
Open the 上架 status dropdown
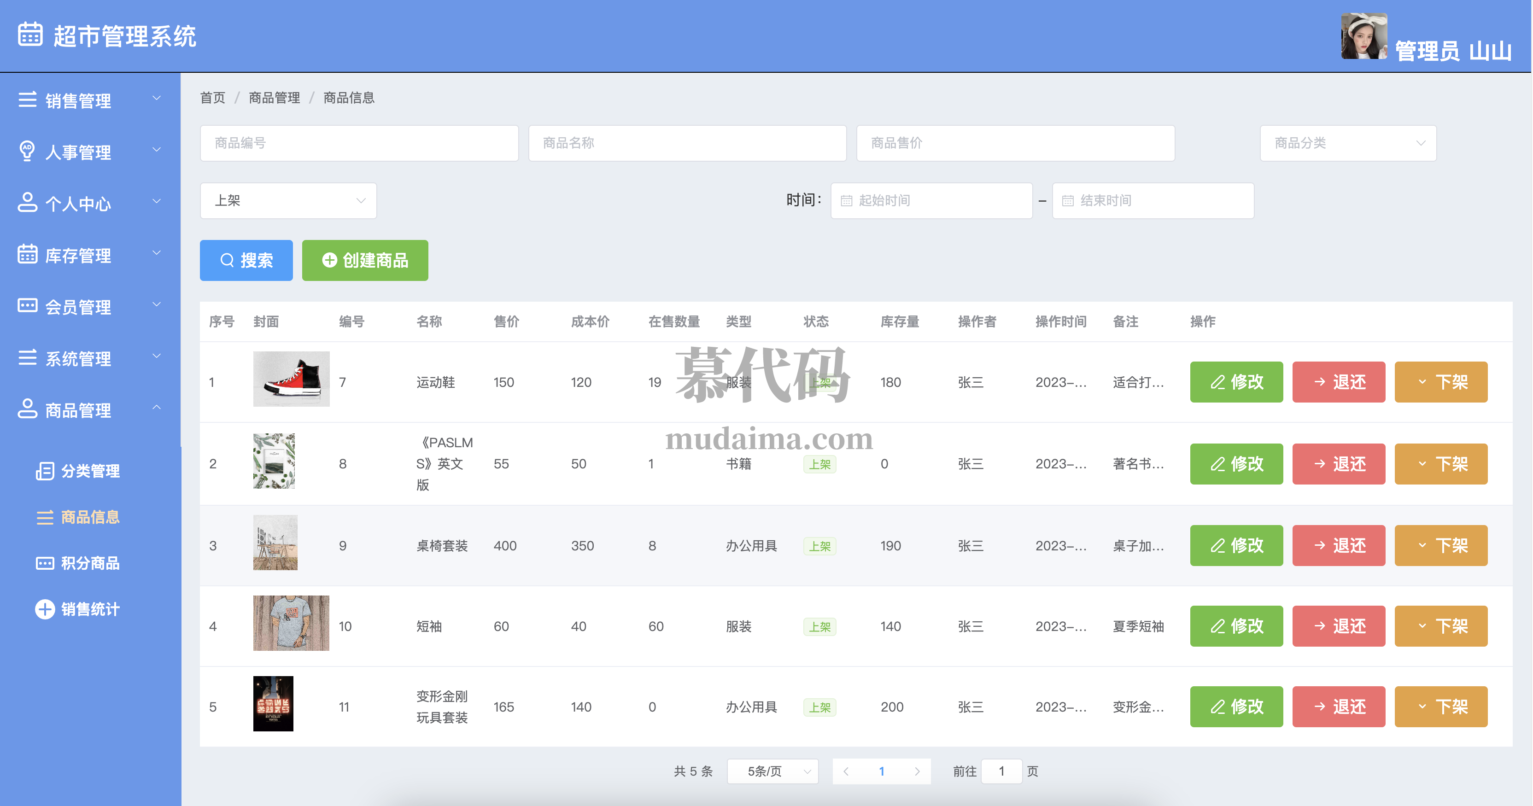(288, 201)
